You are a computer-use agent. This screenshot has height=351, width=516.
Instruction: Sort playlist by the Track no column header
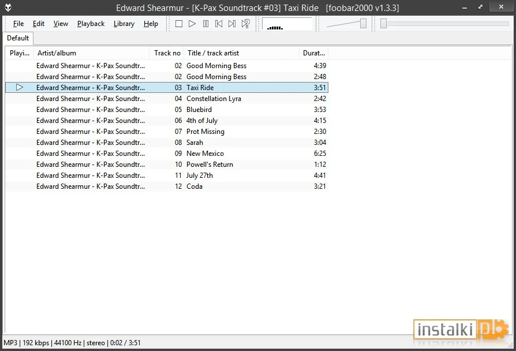(167, 53)
